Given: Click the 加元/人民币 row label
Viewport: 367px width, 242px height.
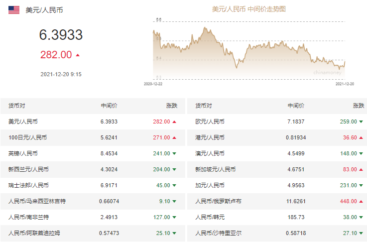Looking at the screenshot, I should 210,185.
